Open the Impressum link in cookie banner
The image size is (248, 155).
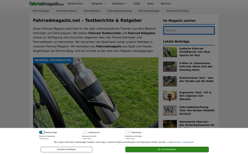pos(188,142)
